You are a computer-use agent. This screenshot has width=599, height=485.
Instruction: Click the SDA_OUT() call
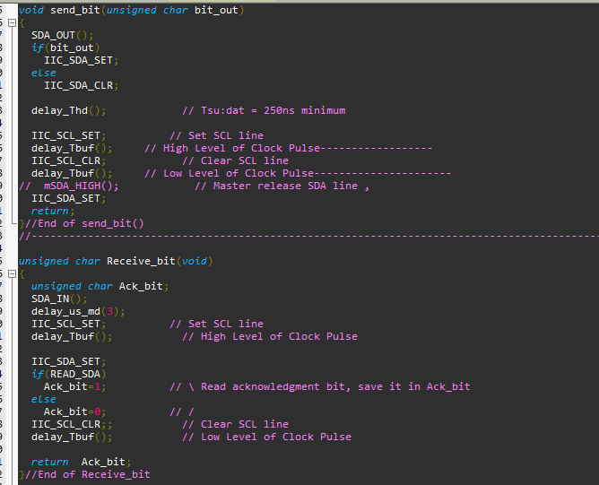pyautogui.click(x=62, y=36)
